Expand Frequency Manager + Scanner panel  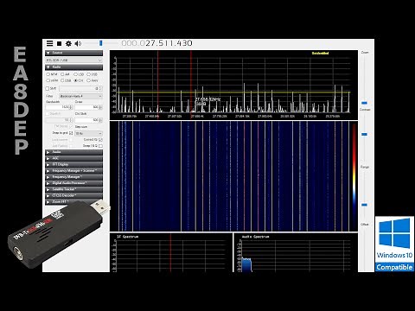tap(74, 171)
